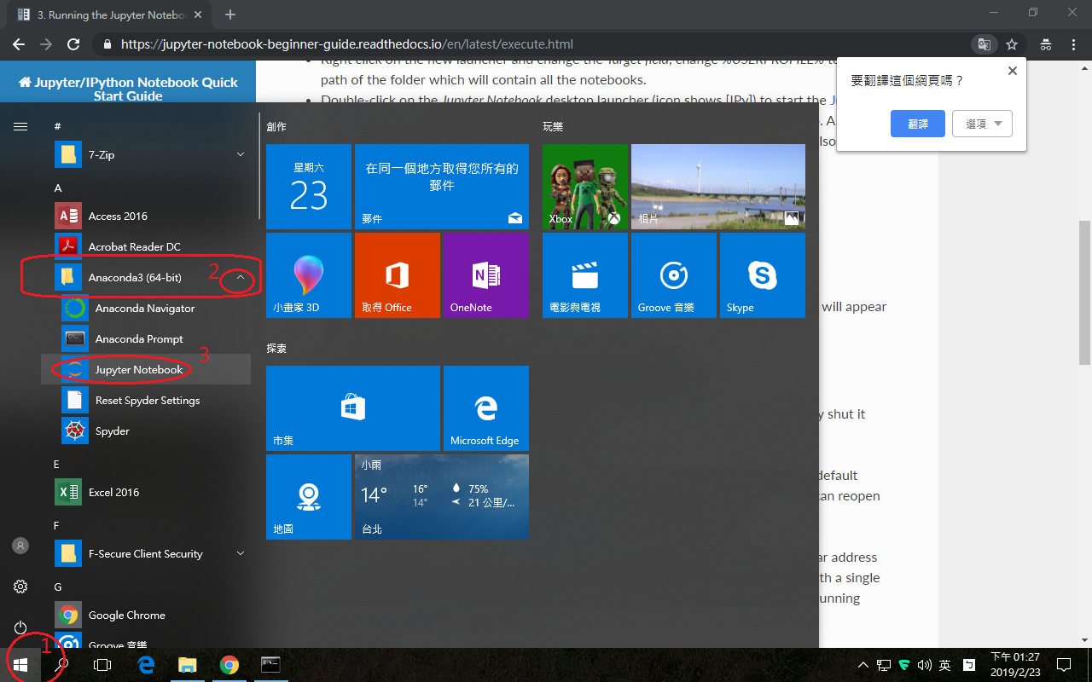Click the 玩樂 tile group title
Viewport: 1092px width, 682px height.
(553, 126)
